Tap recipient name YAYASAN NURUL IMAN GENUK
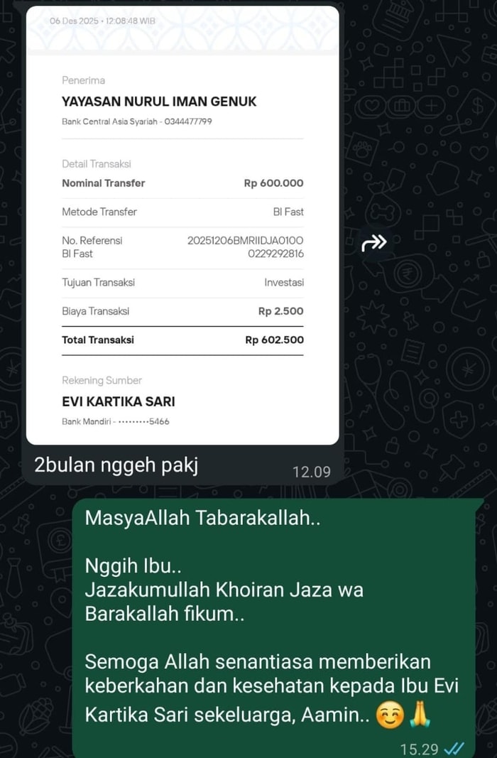 point(159,102)
